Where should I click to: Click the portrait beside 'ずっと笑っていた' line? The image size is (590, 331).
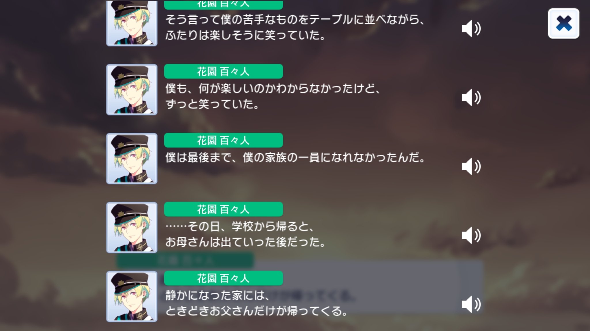(132, 90)
